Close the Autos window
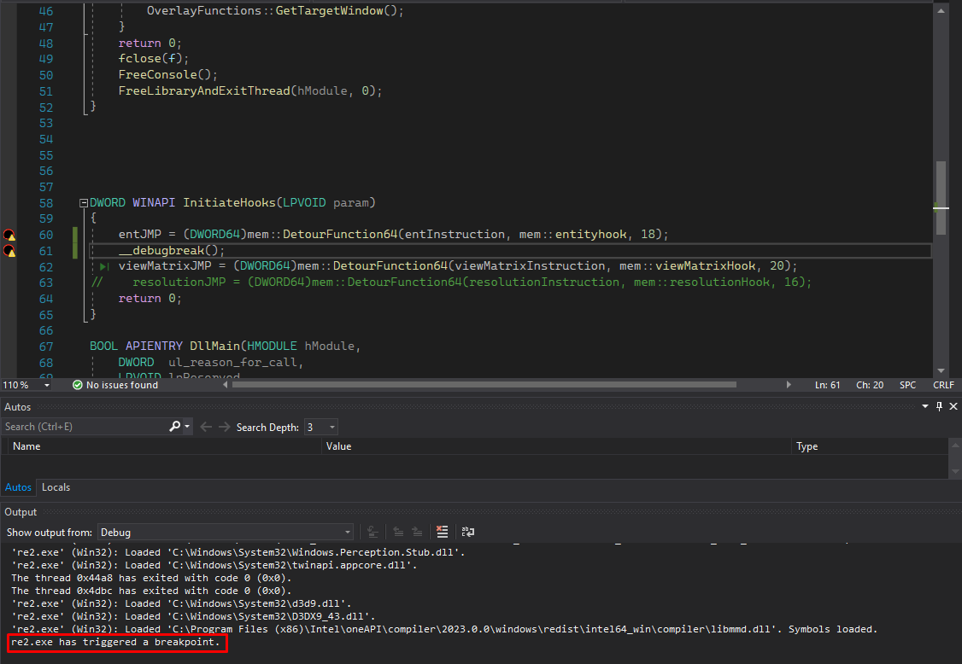This screenshot has height=664, width=962. point(953,406)
